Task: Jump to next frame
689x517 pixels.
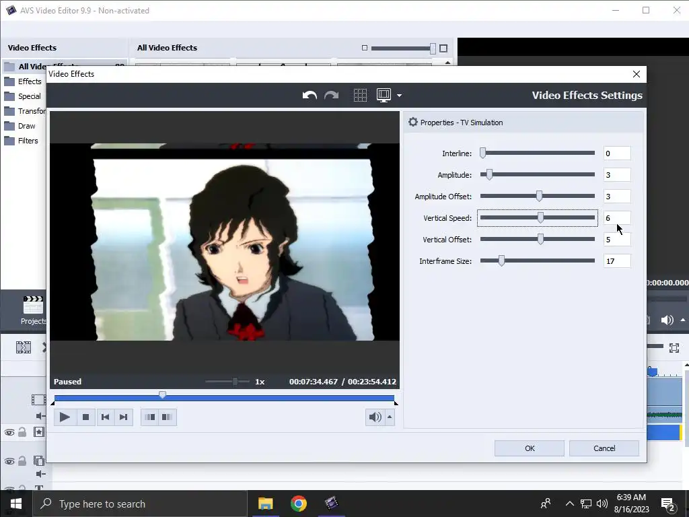Action: pos(124,417)
